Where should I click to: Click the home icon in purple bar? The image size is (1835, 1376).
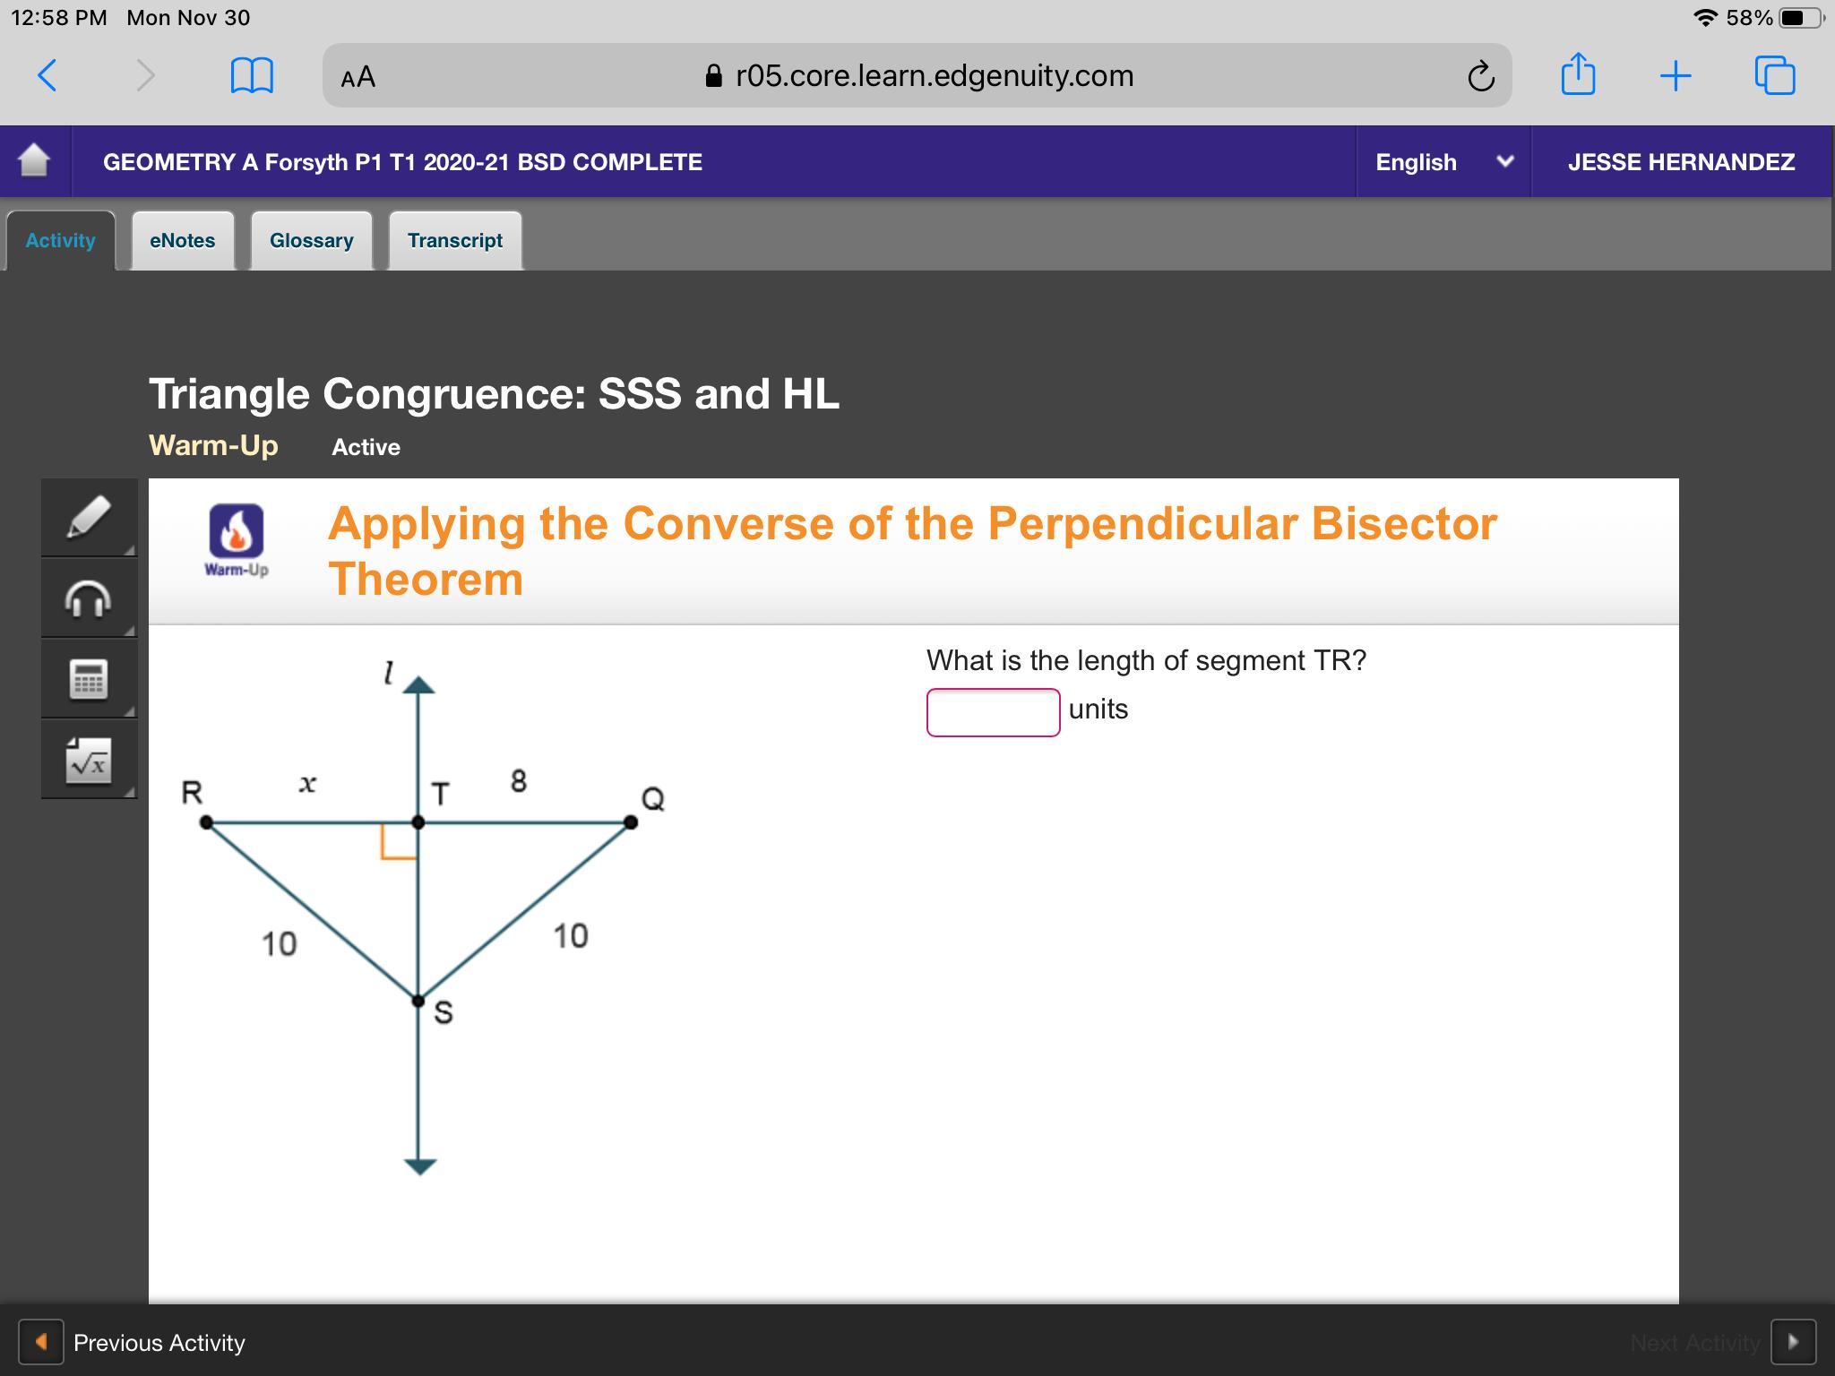click(34, 161)
